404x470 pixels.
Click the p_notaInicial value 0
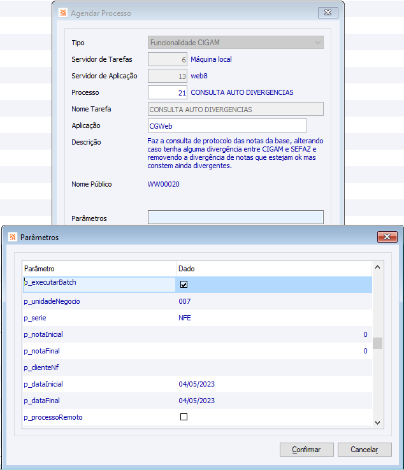[365, 334]
